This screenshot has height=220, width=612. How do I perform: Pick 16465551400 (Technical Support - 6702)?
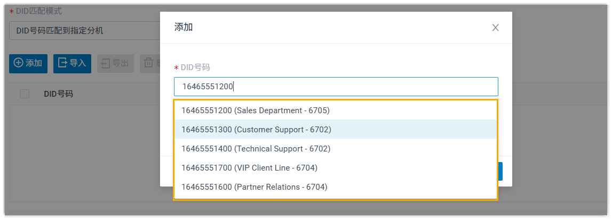[256, 149]
